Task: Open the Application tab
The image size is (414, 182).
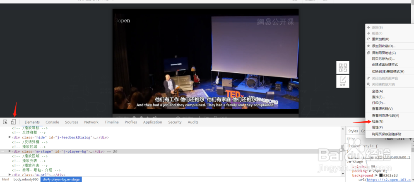Action: [x=153, y=122]
